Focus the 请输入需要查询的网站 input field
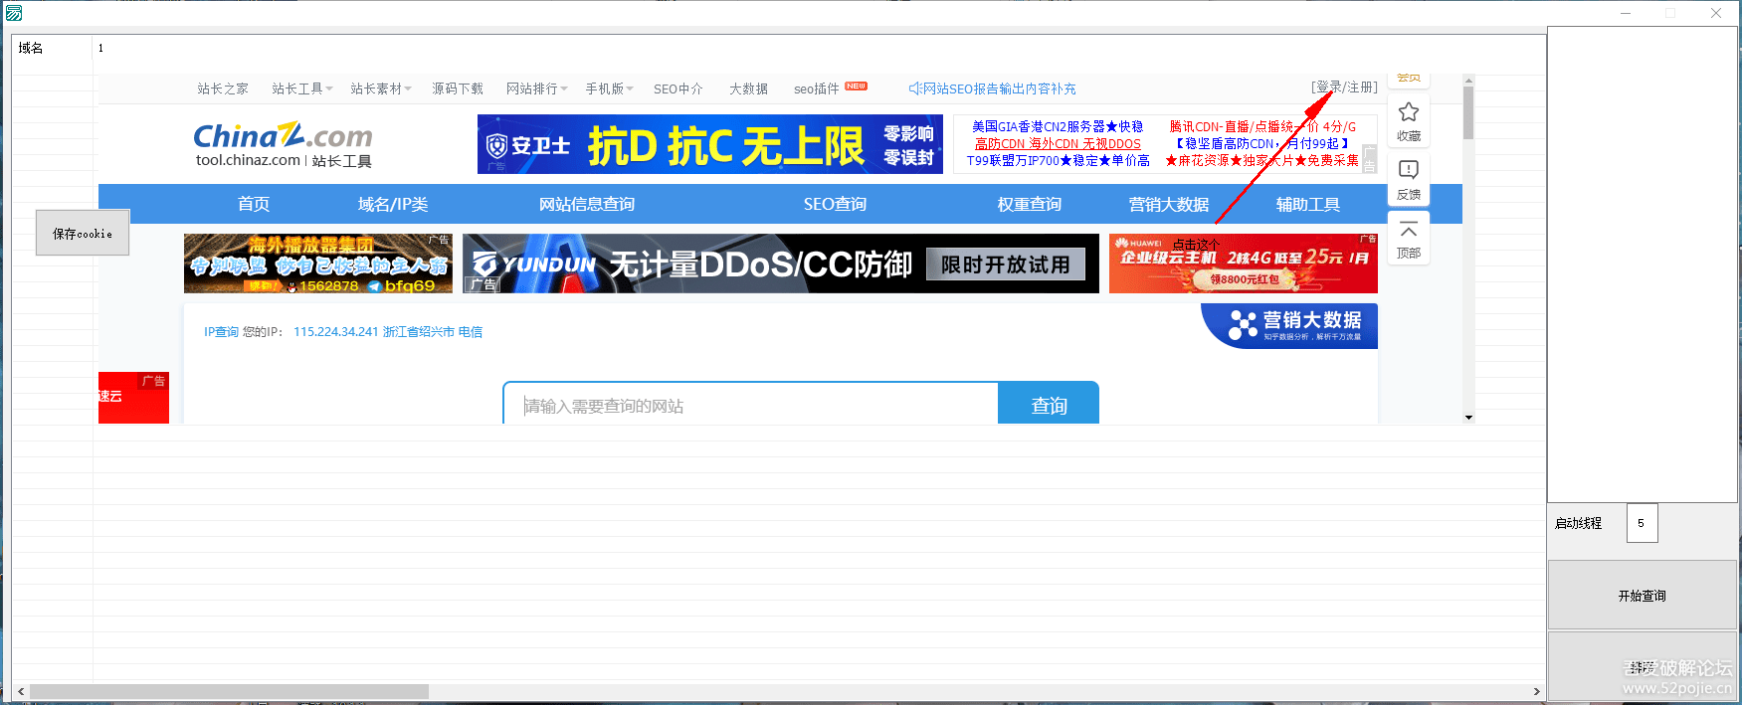 click(x=751, y=405)
